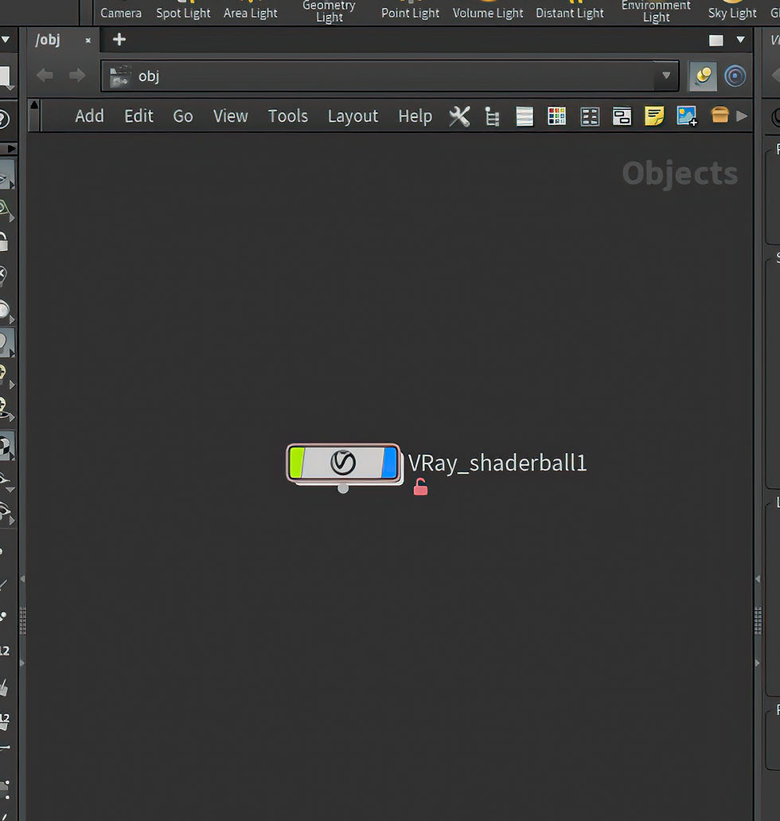Select the /obj tab
This screenshot has width=780, height=821.
pos(49,40)
